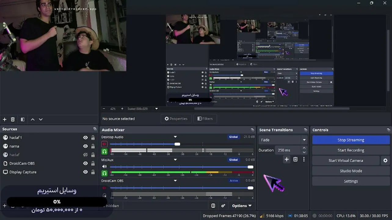Remove scene transition with trash icon

(x=295, y=159)
